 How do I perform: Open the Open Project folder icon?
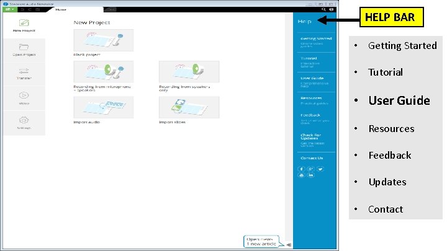click(x=24, y=46)
